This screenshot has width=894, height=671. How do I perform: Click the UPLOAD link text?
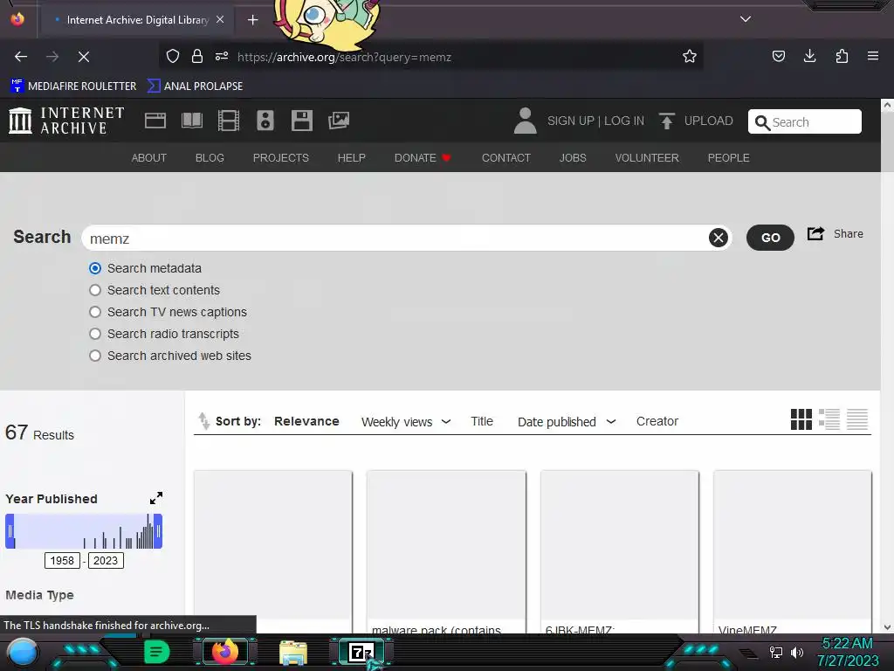(708, 121)
